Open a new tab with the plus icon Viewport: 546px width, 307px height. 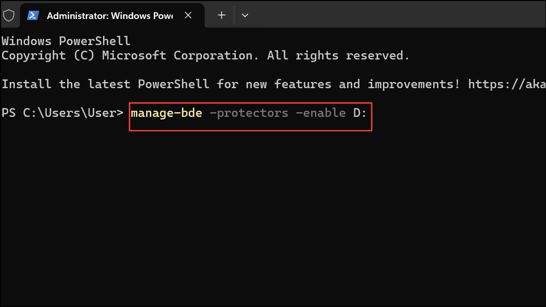point(221,15)
